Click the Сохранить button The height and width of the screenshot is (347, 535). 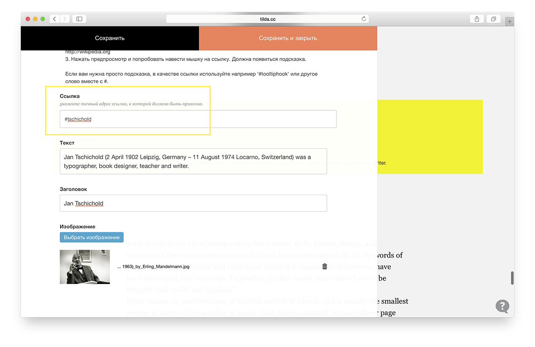coord(110,38)
